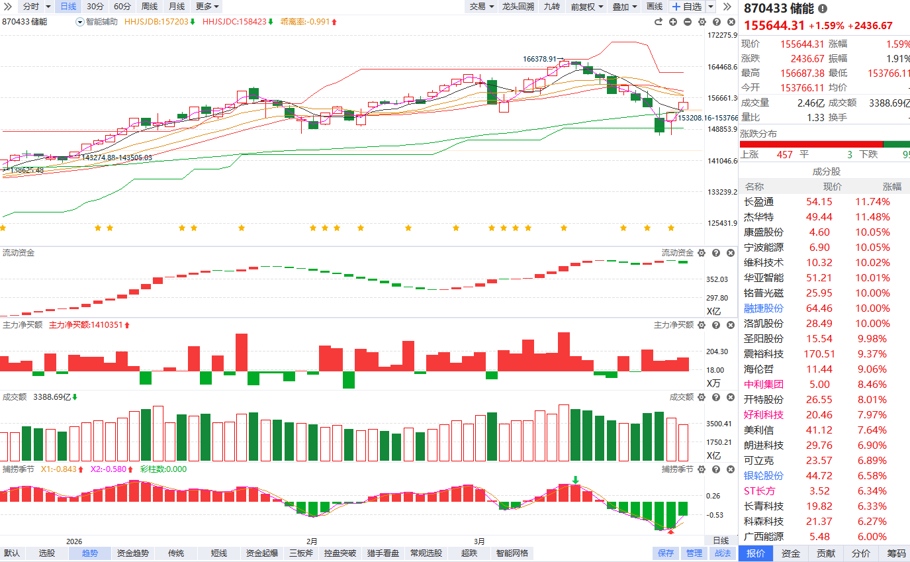The image size is (910, 562).
Task: Click the share arrow icon above the main chart
Action: tap(659, 22)
